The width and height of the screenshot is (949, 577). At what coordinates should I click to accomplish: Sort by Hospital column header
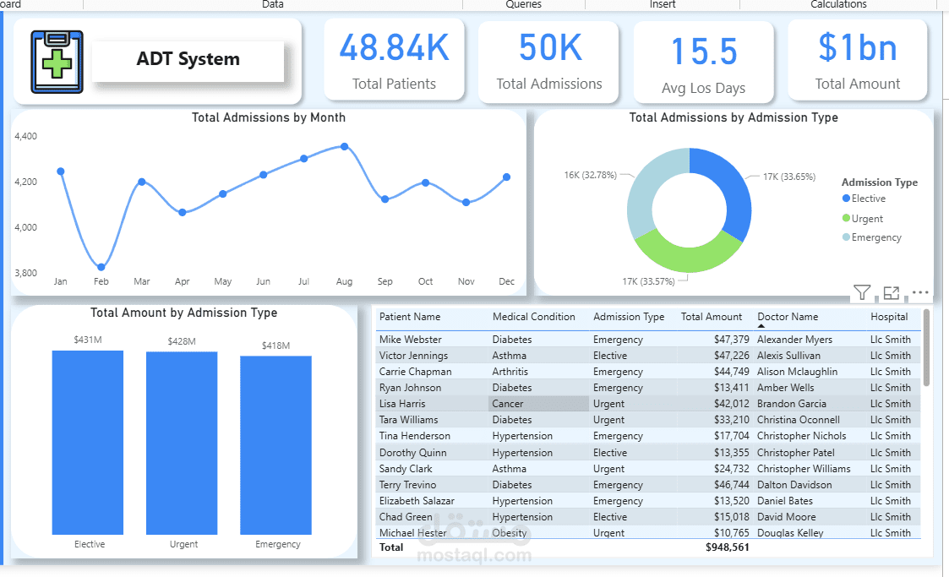(x=889, y=317)
